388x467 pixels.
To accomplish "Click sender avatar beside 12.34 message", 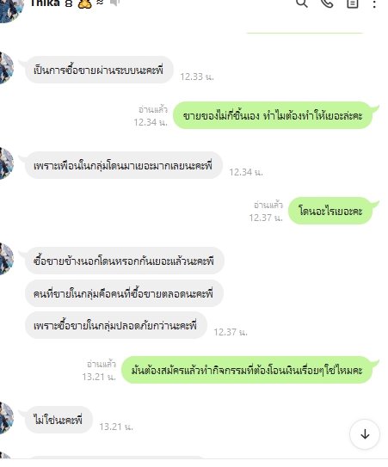I will [x=6, y=163].
